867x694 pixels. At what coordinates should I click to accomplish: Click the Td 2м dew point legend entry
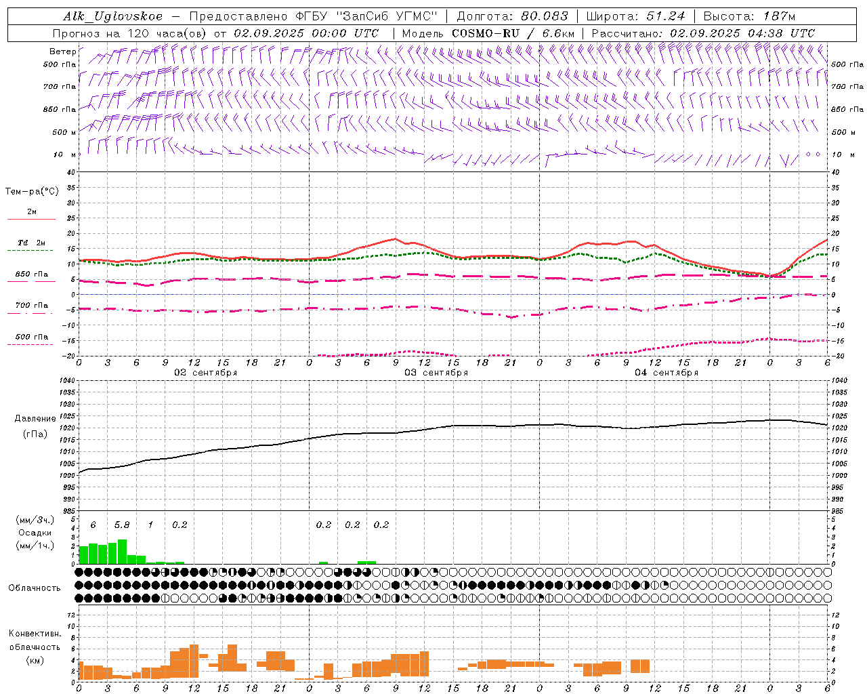pos(32,243)
